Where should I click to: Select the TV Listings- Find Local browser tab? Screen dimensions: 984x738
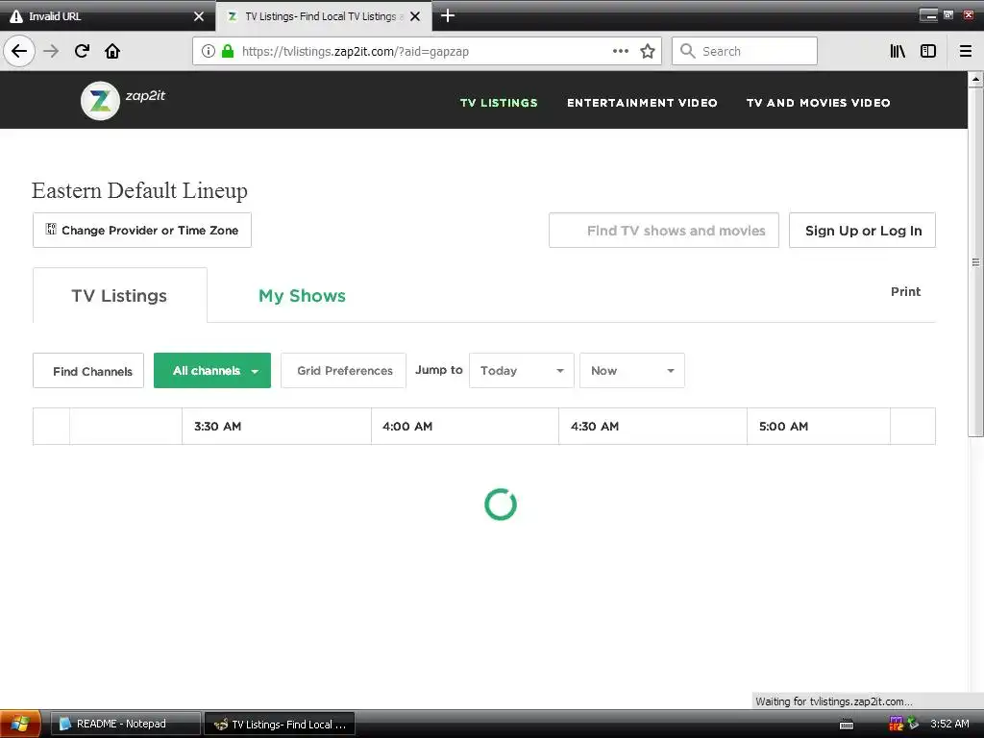[323, 16]
